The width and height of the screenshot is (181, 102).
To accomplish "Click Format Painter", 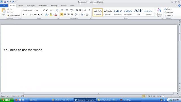I will 14,15.
